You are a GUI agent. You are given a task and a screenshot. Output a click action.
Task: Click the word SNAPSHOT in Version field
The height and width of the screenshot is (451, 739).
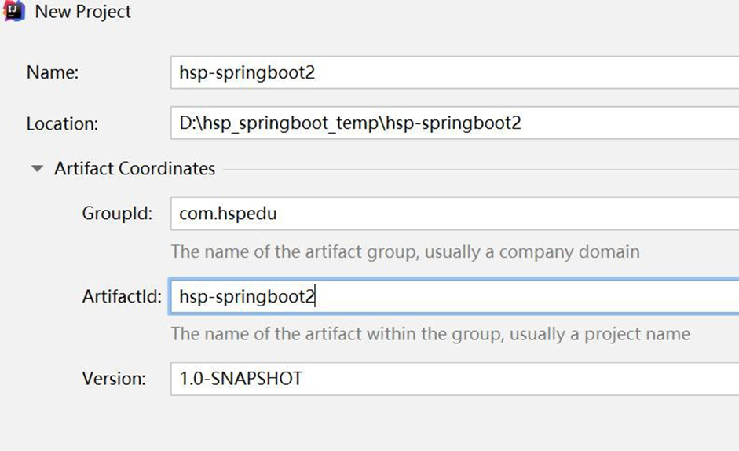(x=258, y=379)
